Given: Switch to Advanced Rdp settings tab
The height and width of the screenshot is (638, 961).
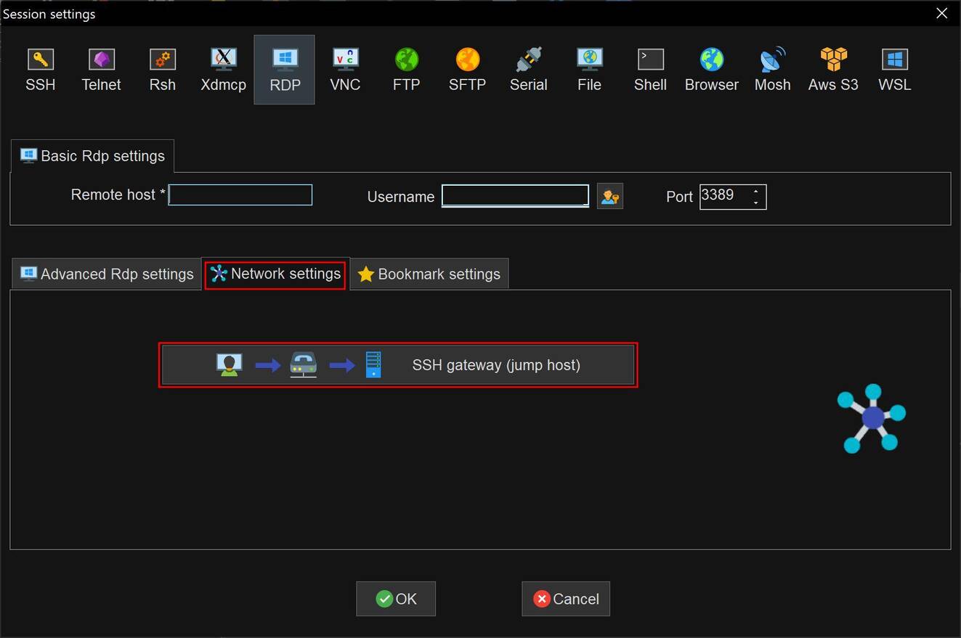Looking at the screenshot, I should pyautogui.click(x=107, y=274).
